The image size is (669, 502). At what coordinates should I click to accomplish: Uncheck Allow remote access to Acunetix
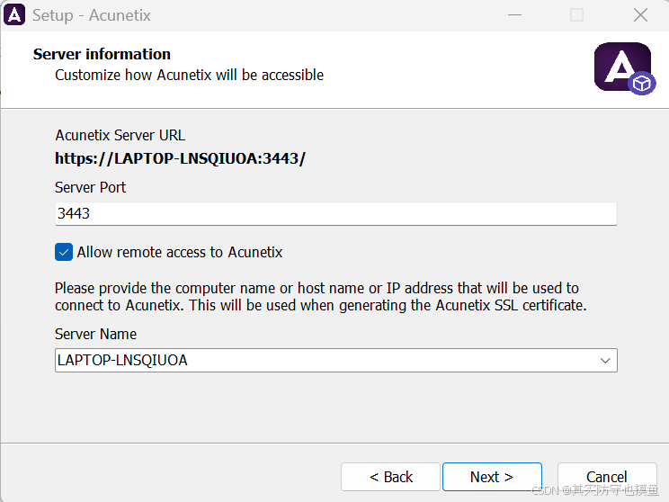[64, 252]
